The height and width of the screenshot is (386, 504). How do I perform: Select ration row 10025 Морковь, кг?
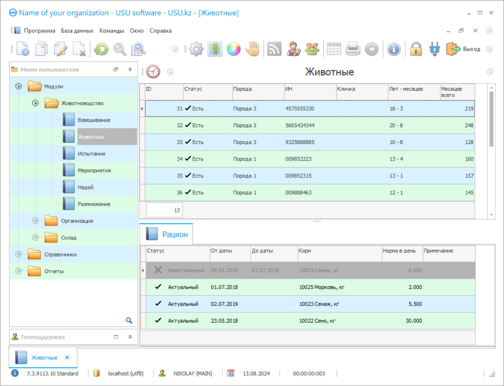click(310, 287)
